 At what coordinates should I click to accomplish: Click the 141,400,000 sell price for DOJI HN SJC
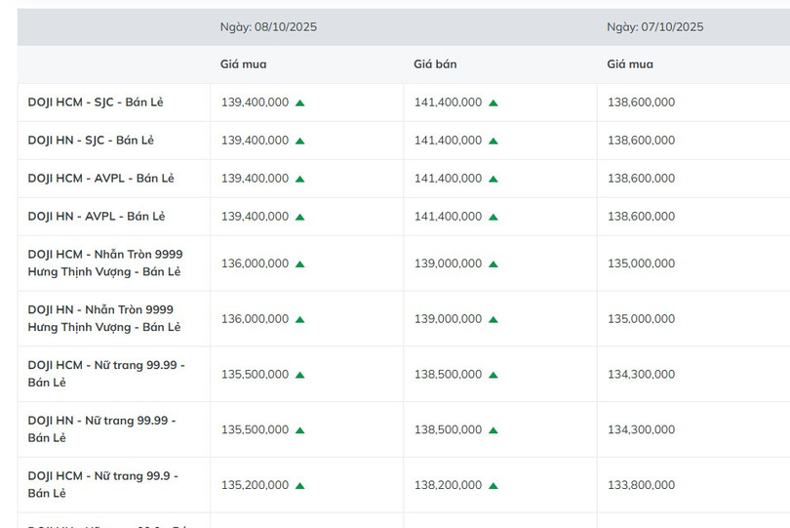click(x=448, y=141)
